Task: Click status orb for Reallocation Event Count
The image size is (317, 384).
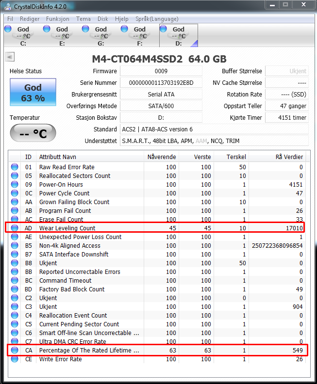Action: 15,315
